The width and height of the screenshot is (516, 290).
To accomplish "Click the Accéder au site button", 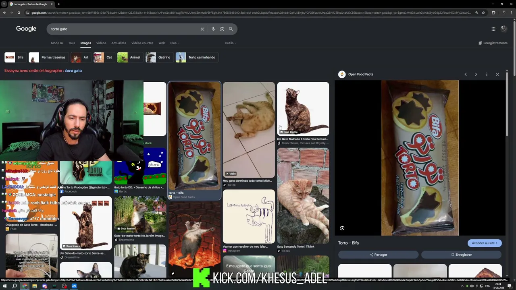I will (x=485, y=243).
